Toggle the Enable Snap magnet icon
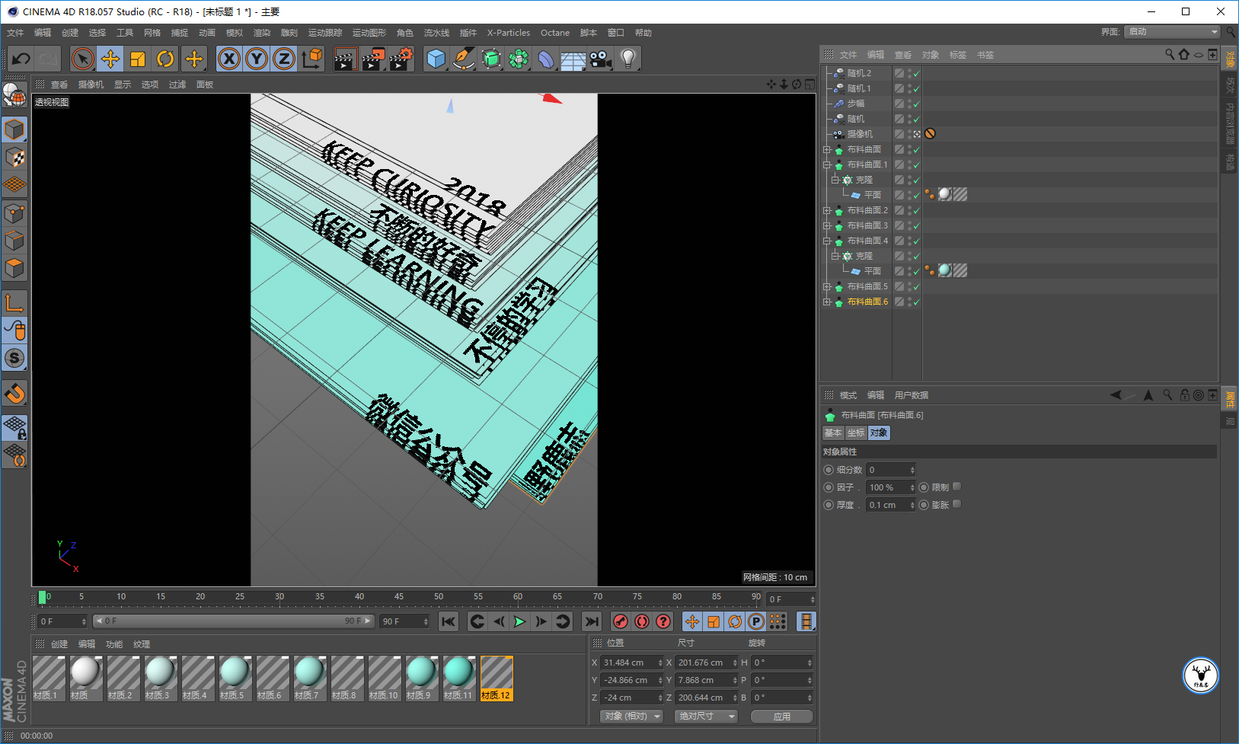The image size is (1239, 744). 14,394
